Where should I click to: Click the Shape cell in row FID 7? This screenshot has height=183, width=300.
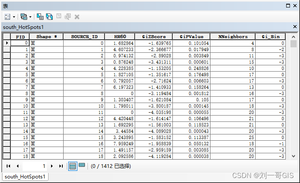(46, 87)
